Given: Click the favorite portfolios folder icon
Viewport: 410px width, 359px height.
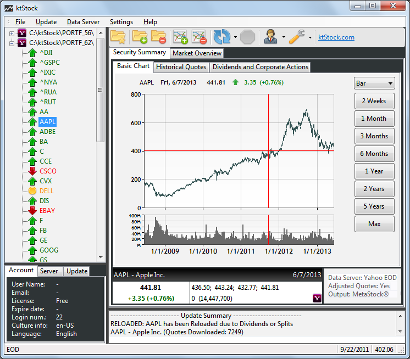Looking at the screenshot, I should point(118,37).
